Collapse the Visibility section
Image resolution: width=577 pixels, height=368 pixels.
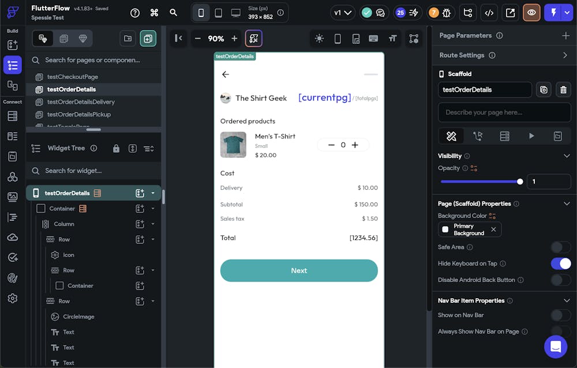tap(566, 156)
